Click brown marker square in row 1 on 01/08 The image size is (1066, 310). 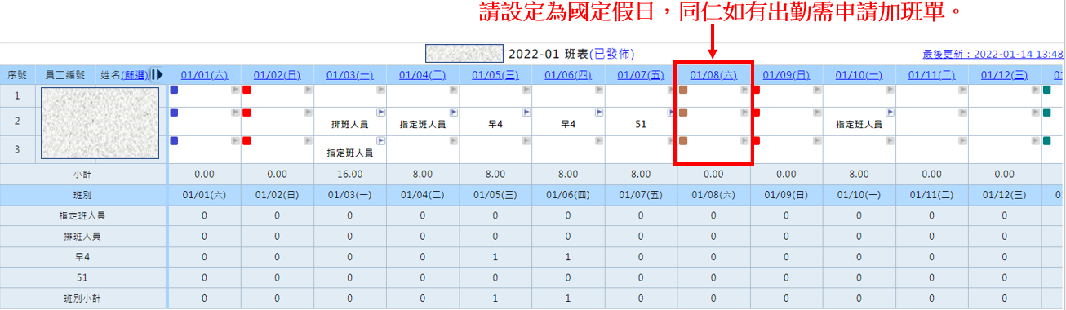(x=684, y=90)
